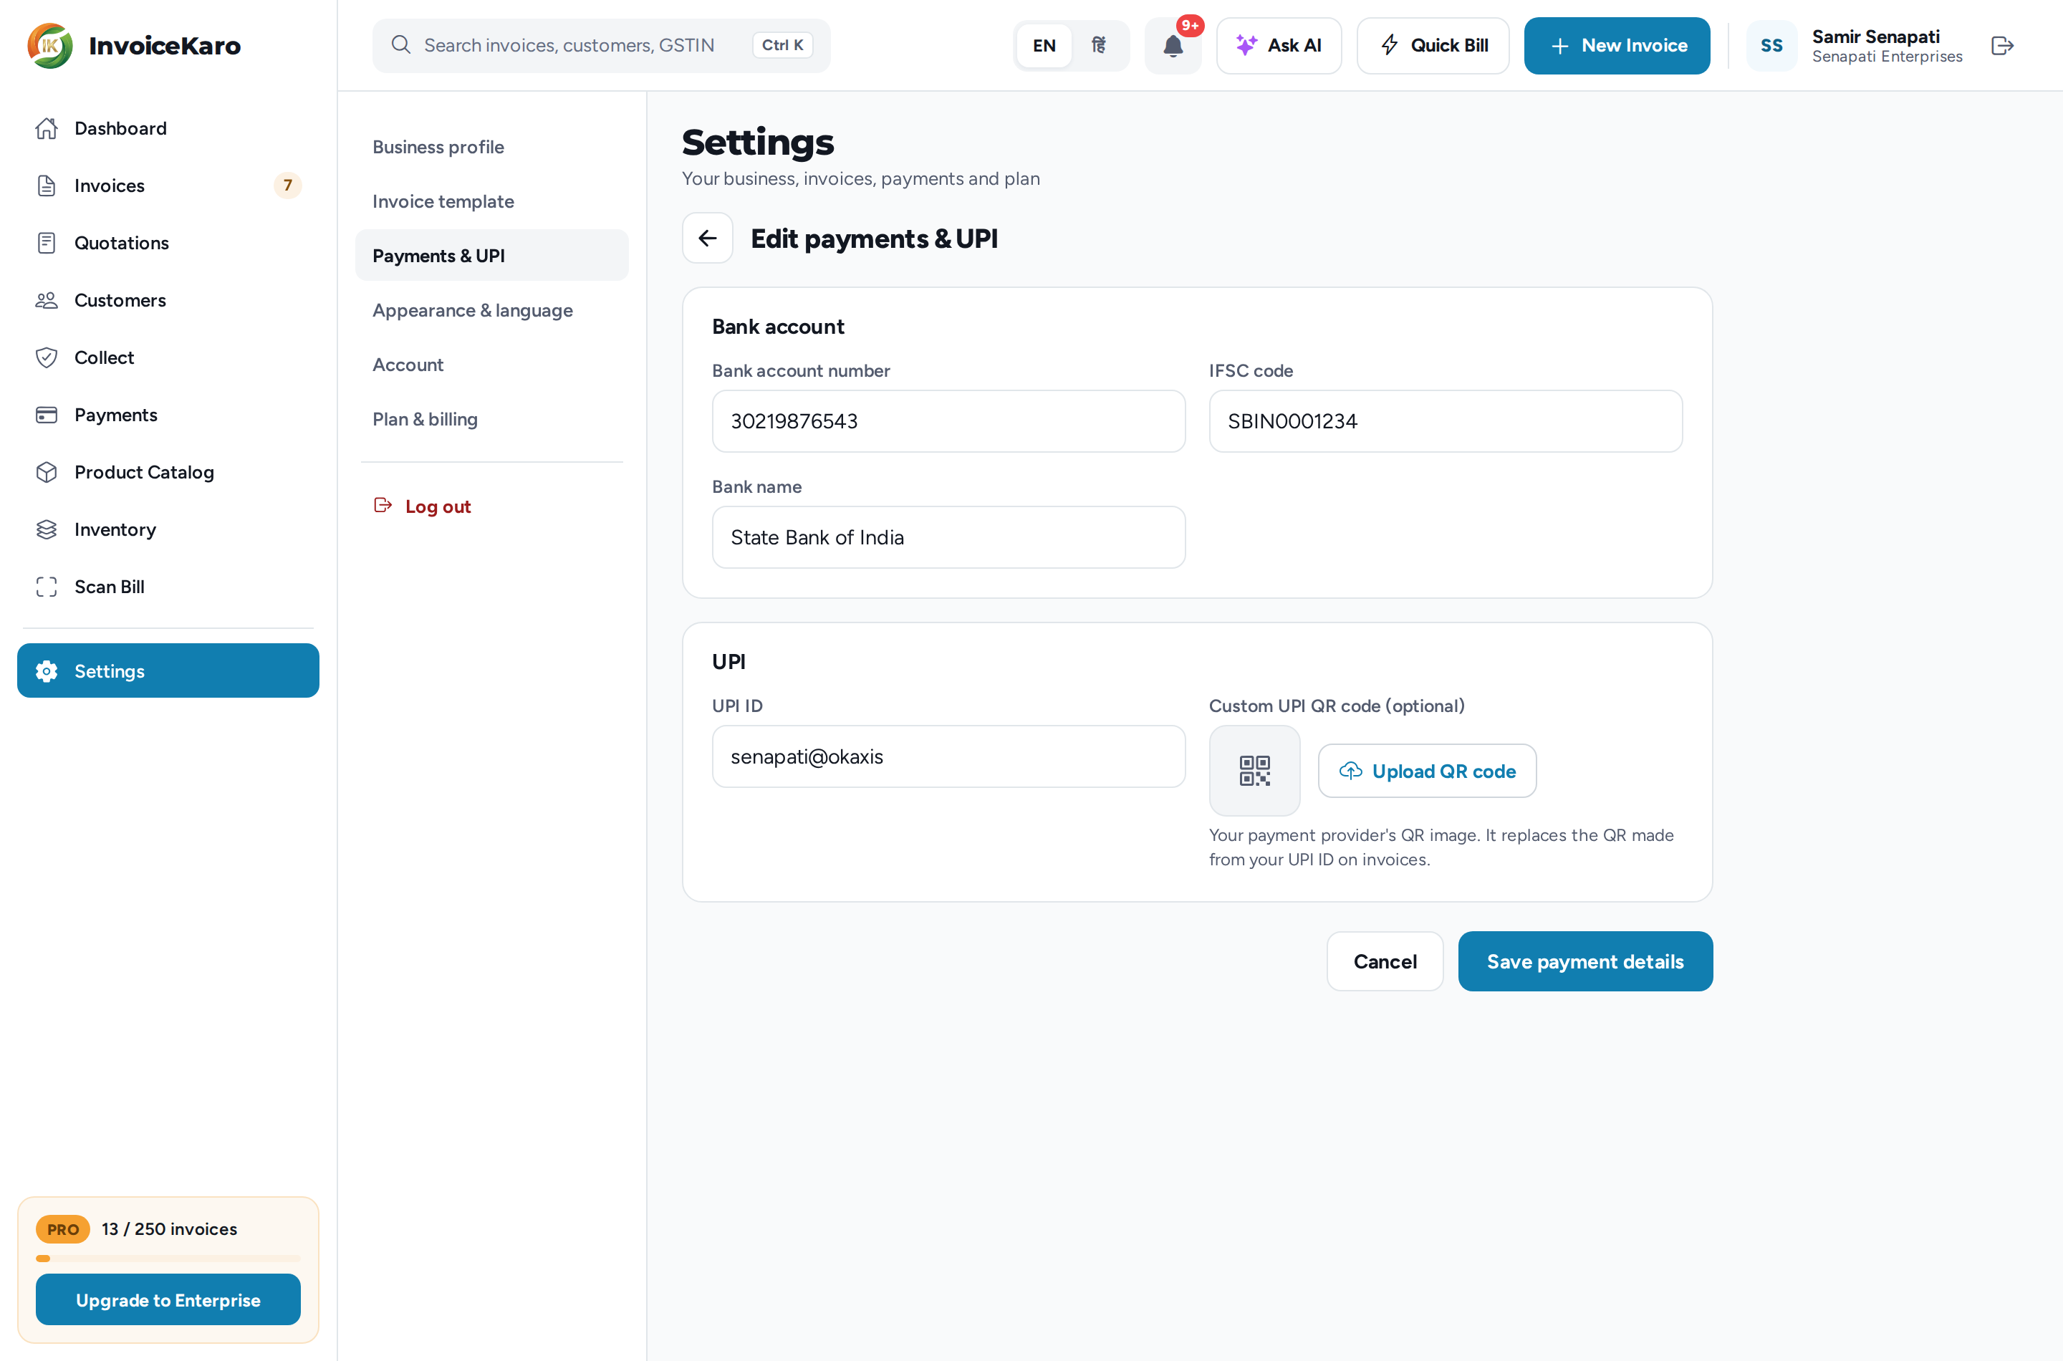Screen dimensions: 2063x1361
Task: Click the SS user avatar
Action: pos(1771,46)
